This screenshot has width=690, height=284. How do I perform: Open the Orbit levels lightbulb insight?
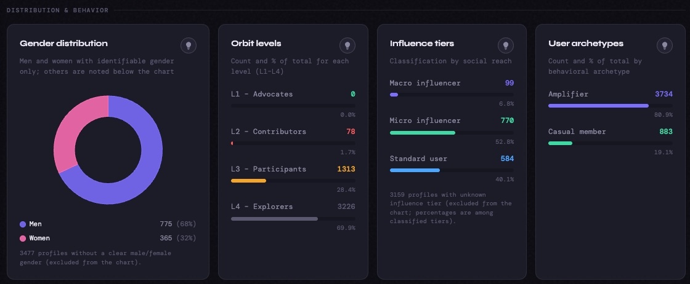pyautogui.click(x=347, y=45)
